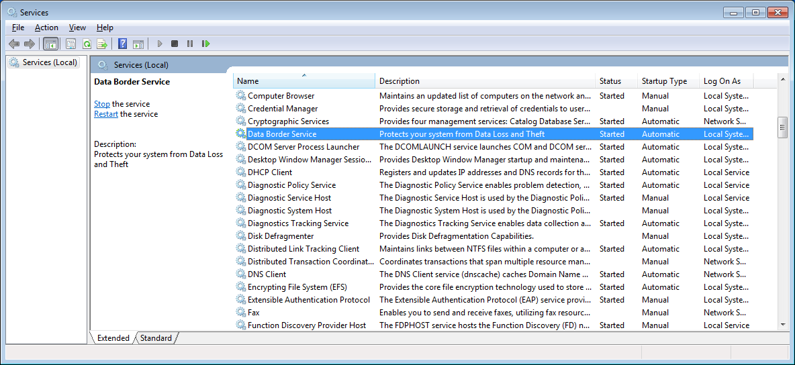Sort services by Name column header
The height and width of the screenshot is (365, 795).
(x=303, y=81)
